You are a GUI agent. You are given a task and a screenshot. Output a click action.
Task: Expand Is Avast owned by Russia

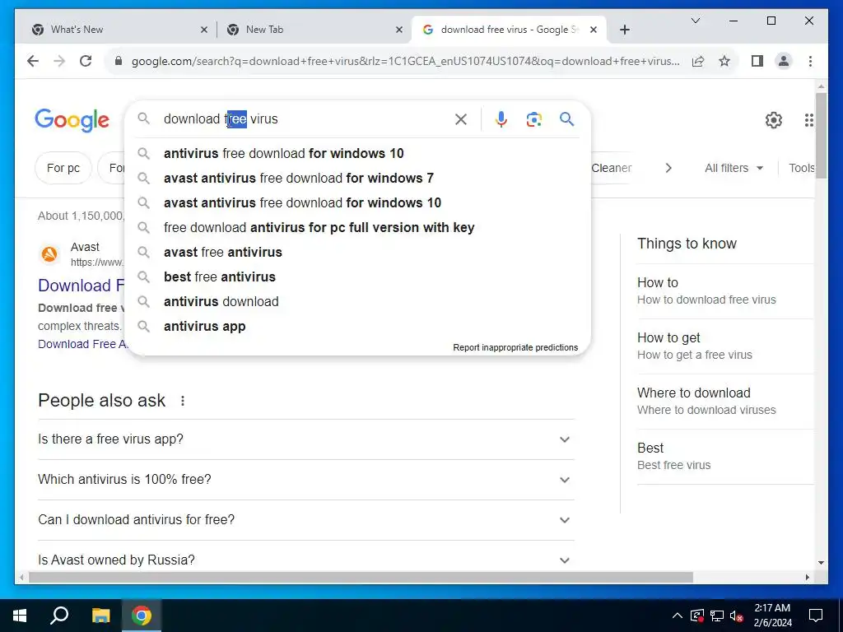pos(306,560)
